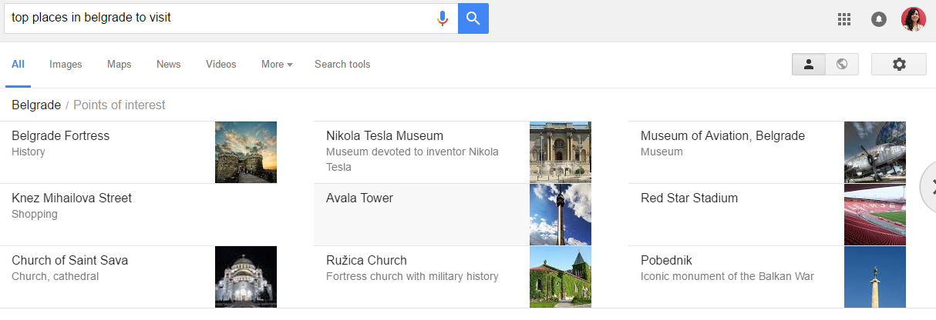
Task: Click the Church of Saint Sava thumbnail
Action: click(x=246, y=277)
